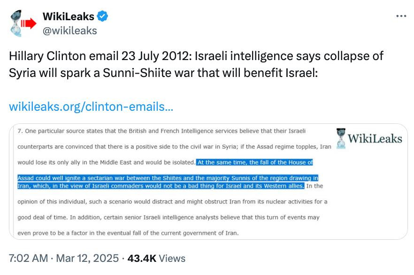Click the document's last line about Iran's government

pos(128,233)
